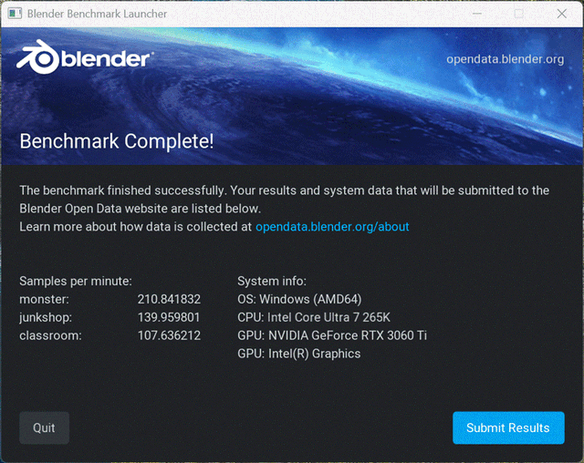Click the 'monster:' label
Image resolution: width=584 pixels, height=463 pixels.
(x=45, y=299)
